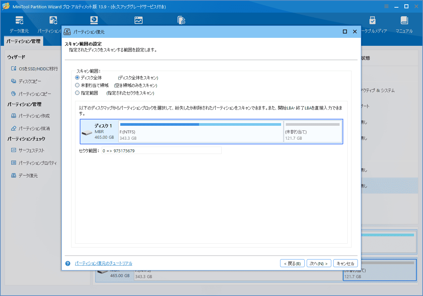Click the キャンセル button

[x=346, y=263]
